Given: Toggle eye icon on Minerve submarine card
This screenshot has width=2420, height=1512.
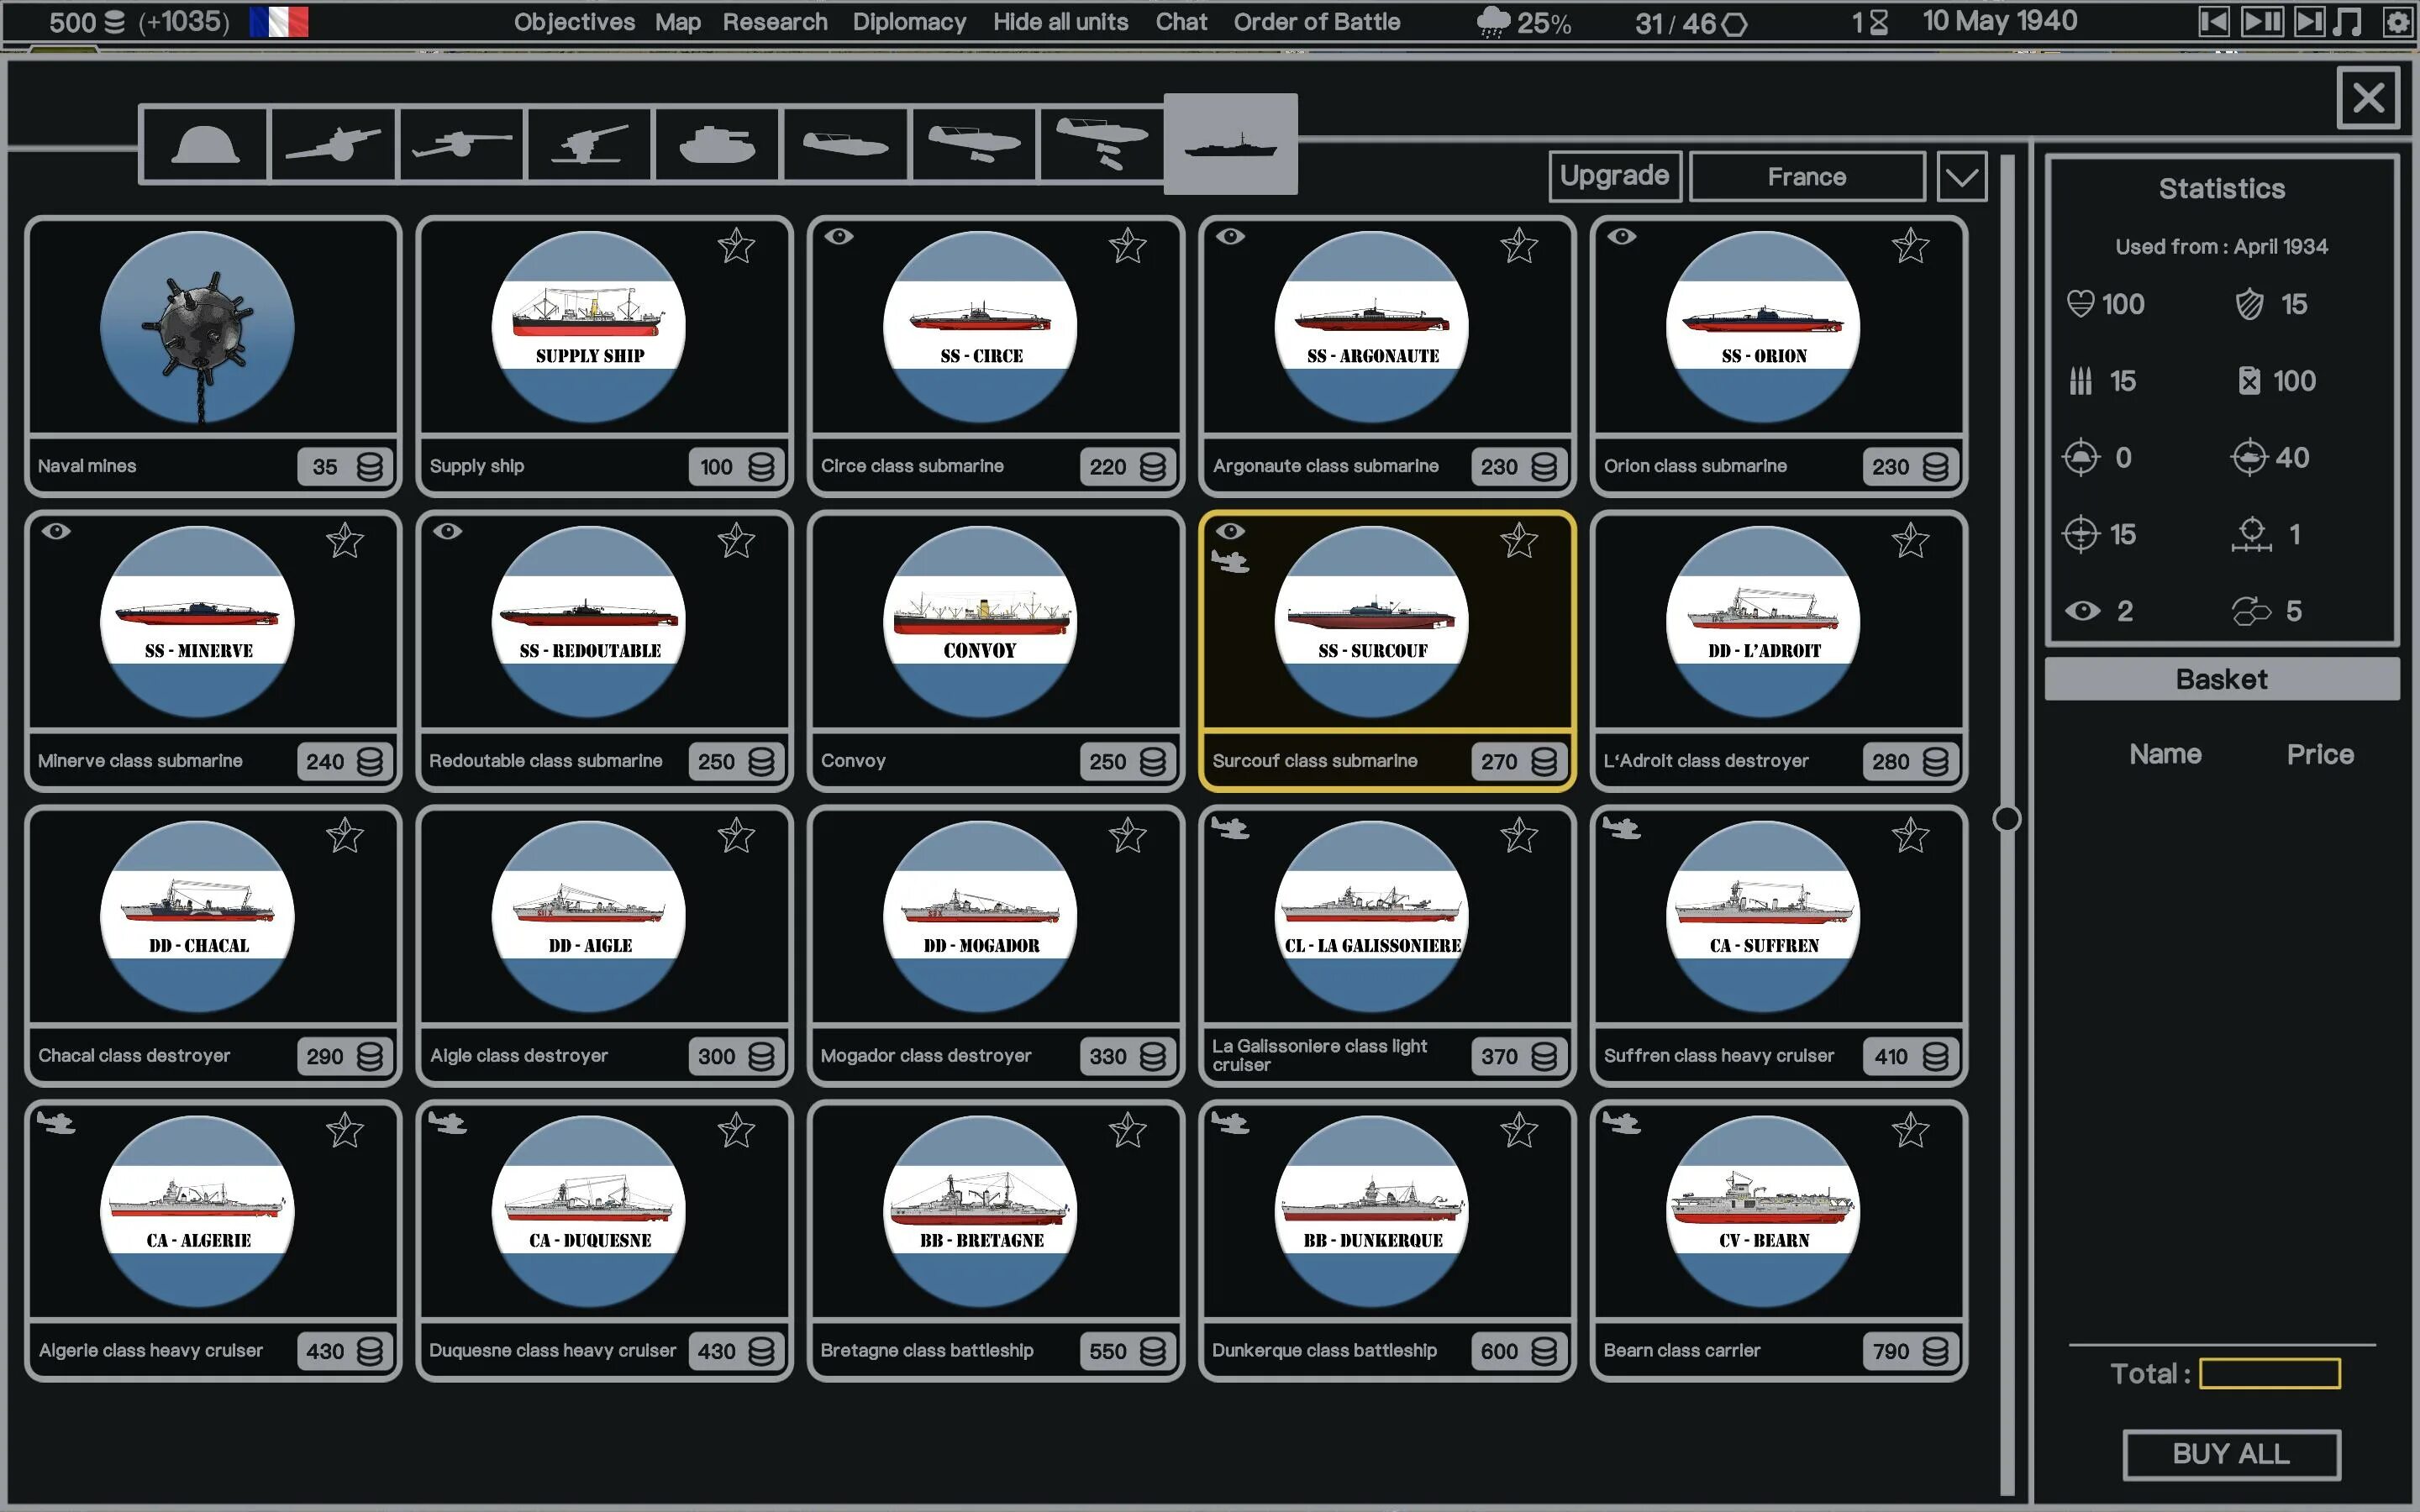Looking at the screenshot, I should tap(56, 531).
